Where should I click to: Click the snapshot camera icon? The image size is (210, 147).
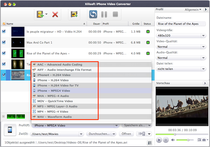(x=204, y=140)
